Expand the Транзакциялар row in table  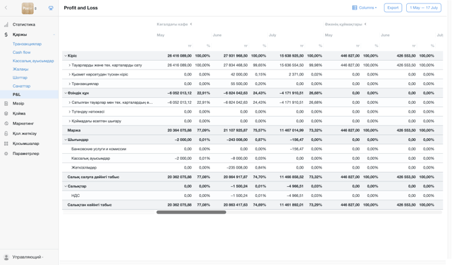coord(69,84)
